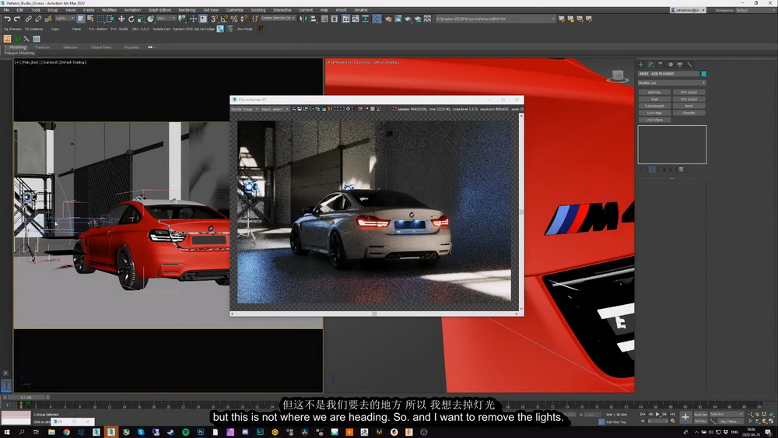Image resolution: width=778 pixels, height=438 pixels.
Task: Open the View reference coordinate dropdown
Action: [x=165, y=19]
